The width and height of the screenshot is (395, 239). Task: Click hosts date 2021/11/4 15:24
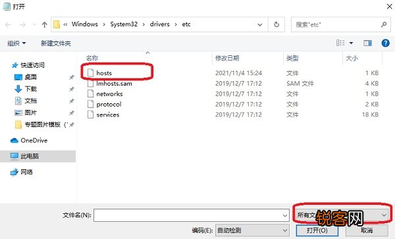click(x=238, y=73)
